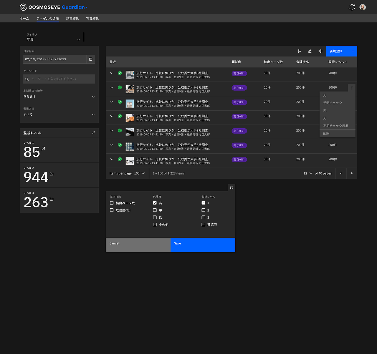The image size is (377, 354).
Task: Click the Save button
Action: [x=203, y=245]
